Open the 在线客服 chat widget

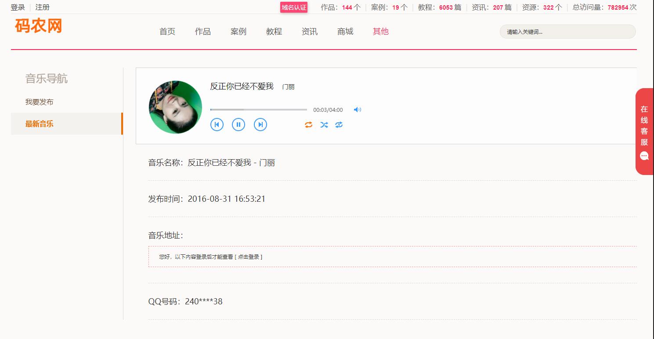tap(644, 132)
